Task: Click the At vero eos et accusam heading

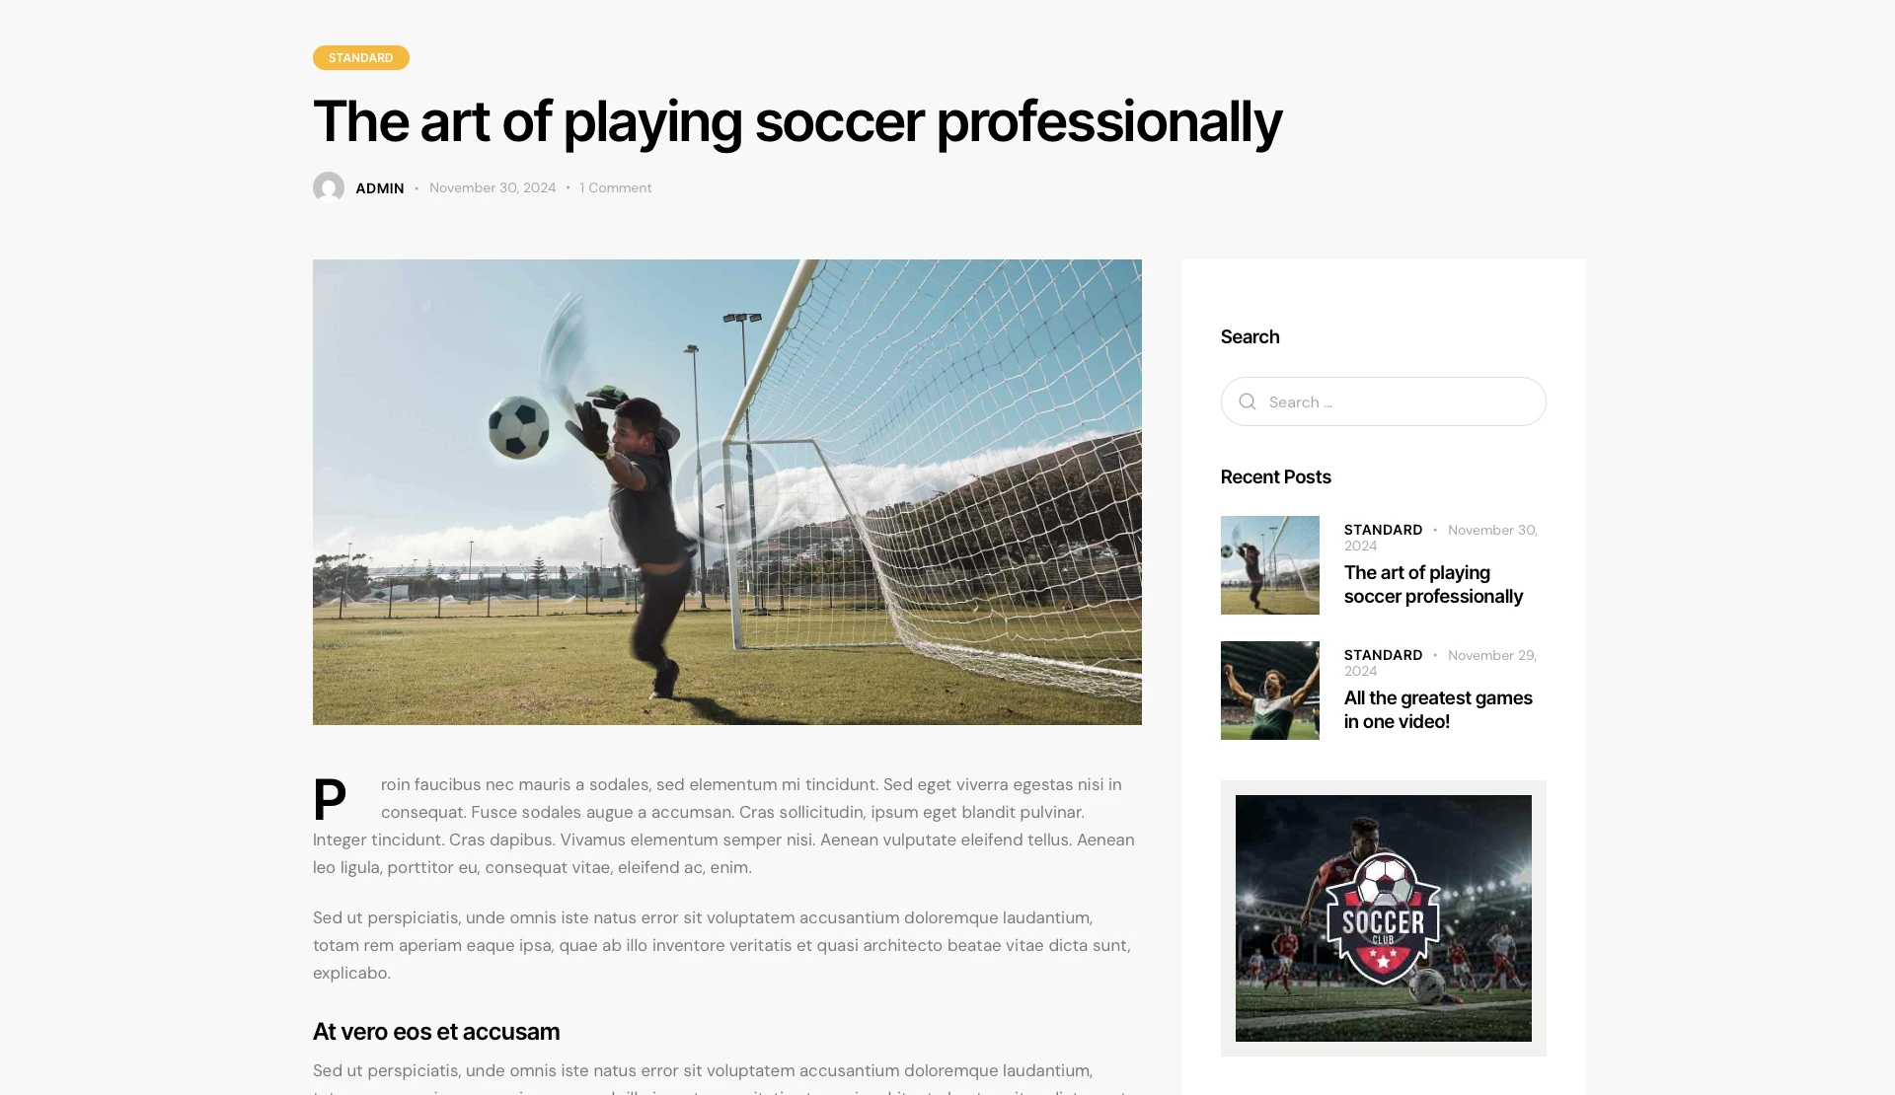Action: click(436, 1032)
